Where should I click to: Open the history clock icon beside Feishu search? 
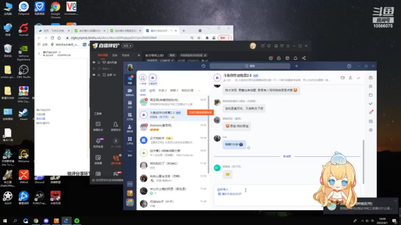point(204,66)
